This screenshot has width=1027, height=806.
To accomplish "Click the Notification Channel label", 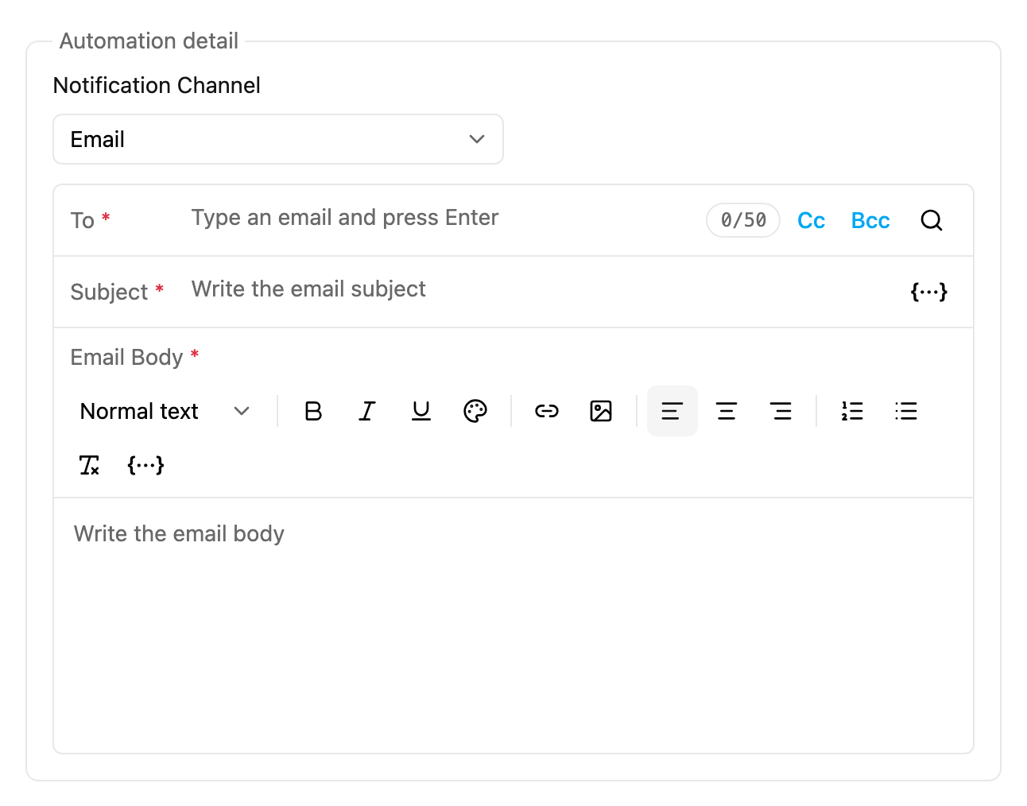I will click(157, 85).
